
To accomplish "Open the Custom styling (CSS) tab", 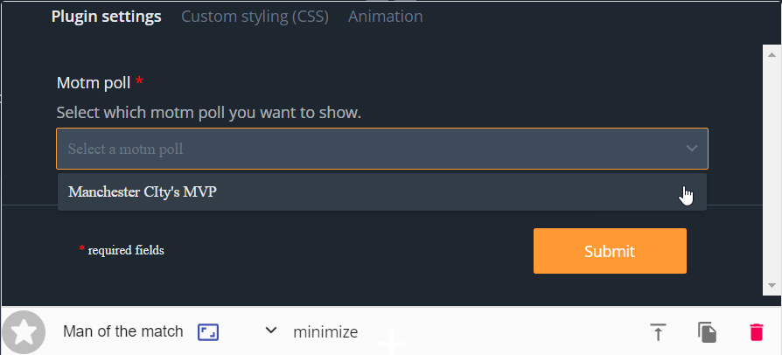I will pos(255,17).
